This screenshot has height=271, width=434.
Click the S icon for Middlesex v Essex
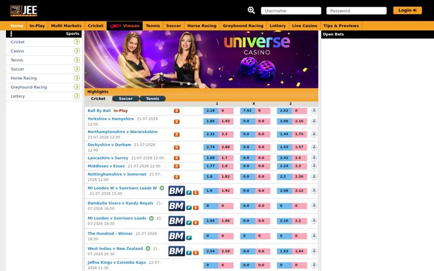[177, 166]
